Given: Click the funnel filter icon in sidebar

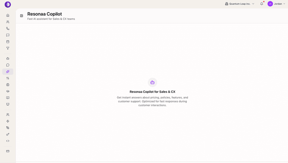Looking at the screenshot, I should [8, 48].
